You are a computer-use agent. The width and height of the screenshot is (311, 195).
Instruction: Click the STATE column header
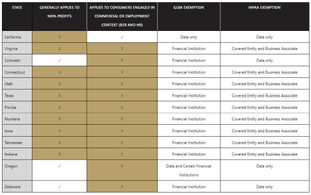(x=17, y=7)
